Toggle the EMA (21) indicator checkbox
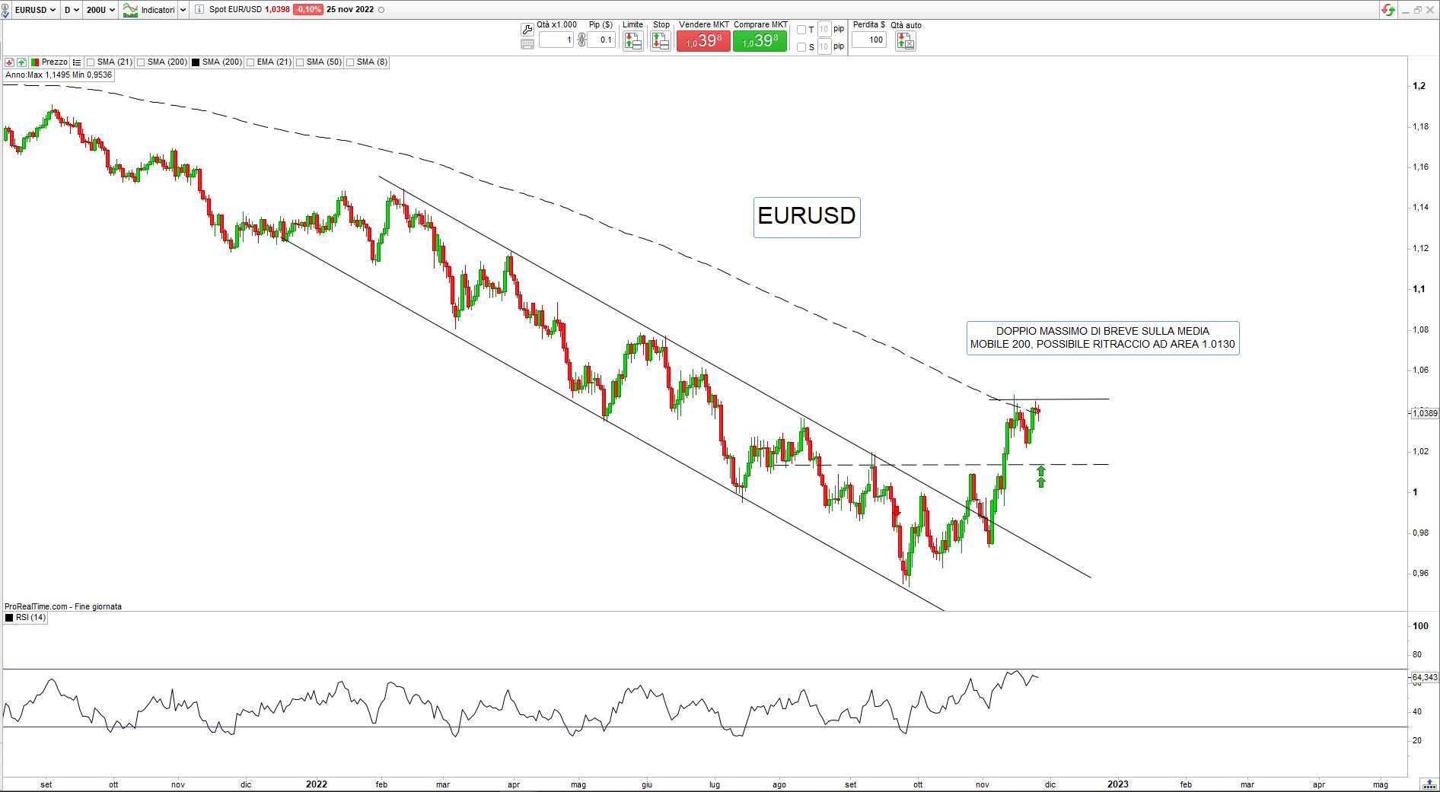 pos(251,62)
